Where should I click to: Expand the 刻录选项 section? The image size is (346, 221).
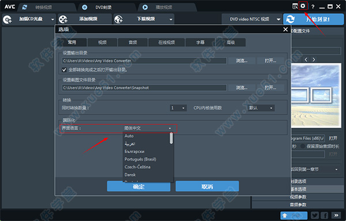pyautogui.click(x=298, y=181)
